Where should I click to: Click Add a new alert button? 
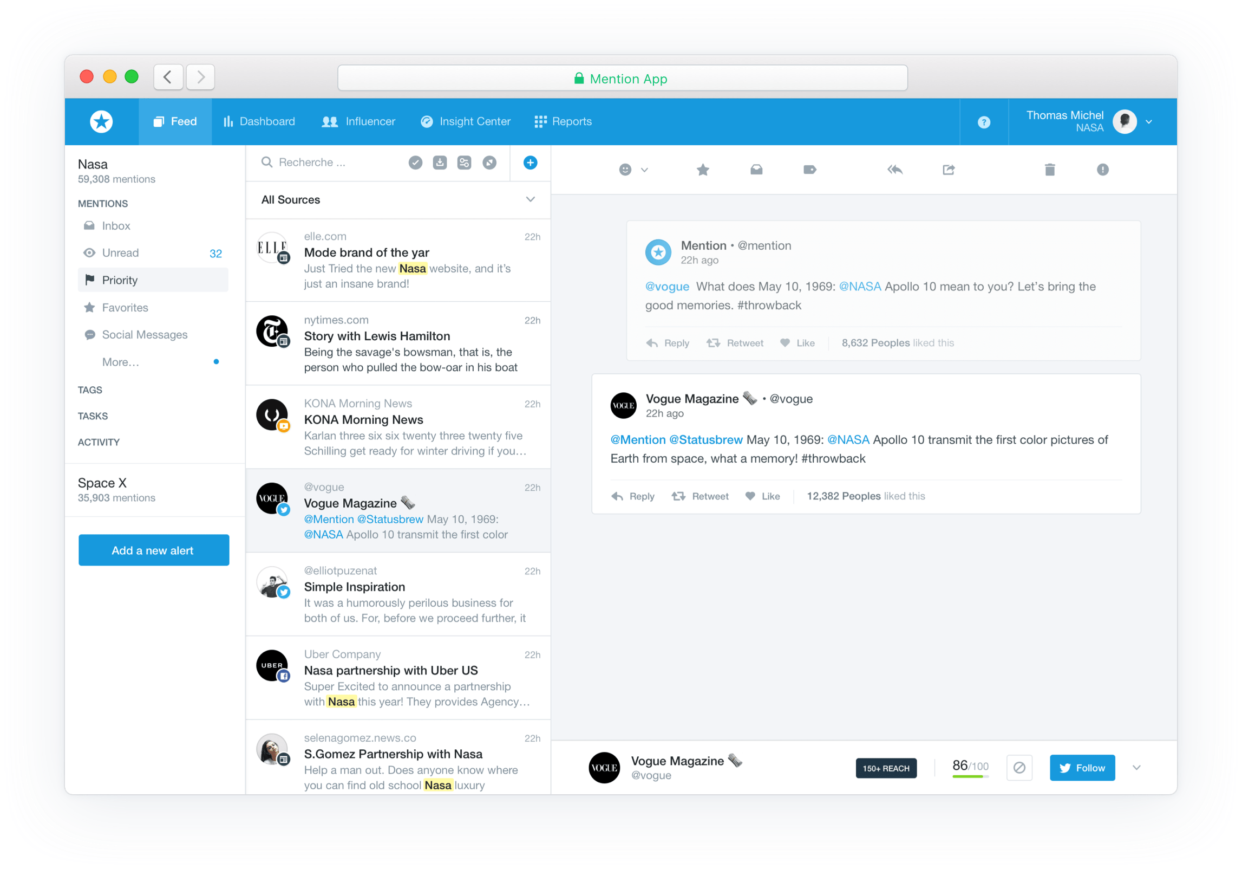(154, 550)
